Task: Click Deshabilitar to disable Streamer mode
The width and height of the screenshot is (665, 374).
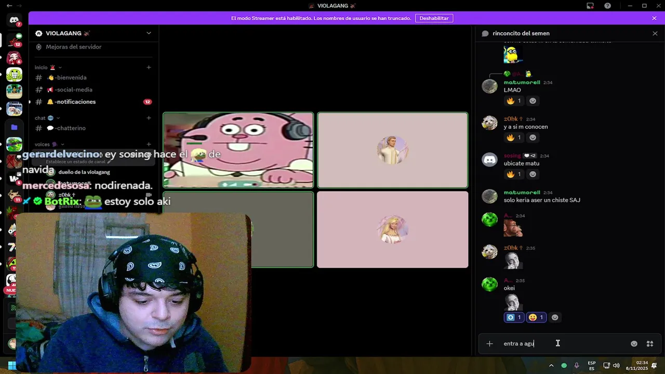Action: click(x=434, y=18)
